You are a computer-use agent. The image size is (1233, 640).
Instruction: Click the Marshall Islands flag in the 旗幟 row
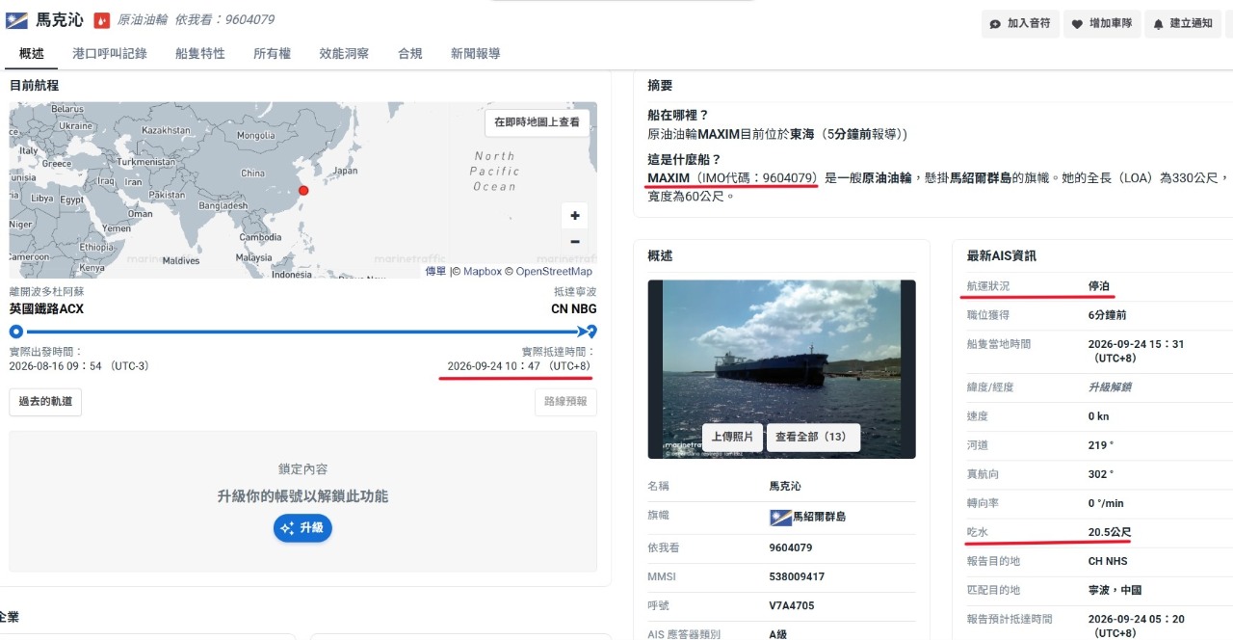[780, 518]
